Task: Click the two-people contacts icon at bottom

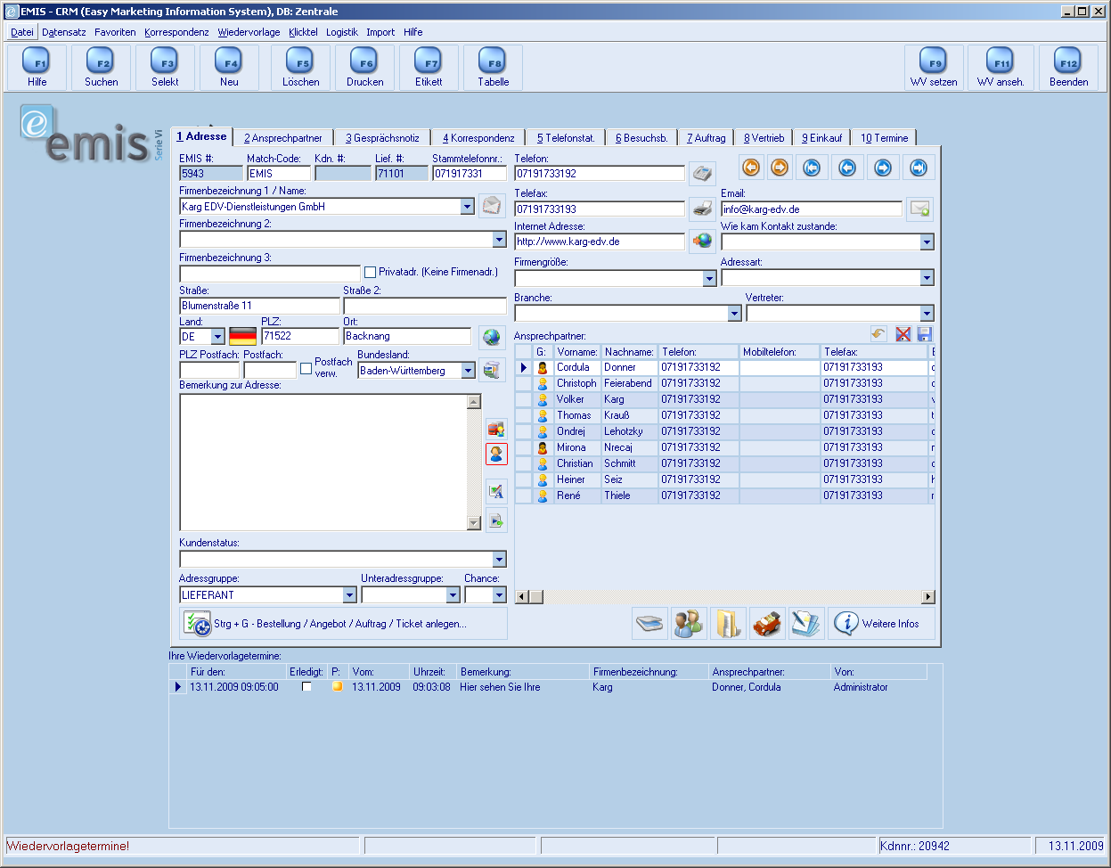Action: coord(689,624)
